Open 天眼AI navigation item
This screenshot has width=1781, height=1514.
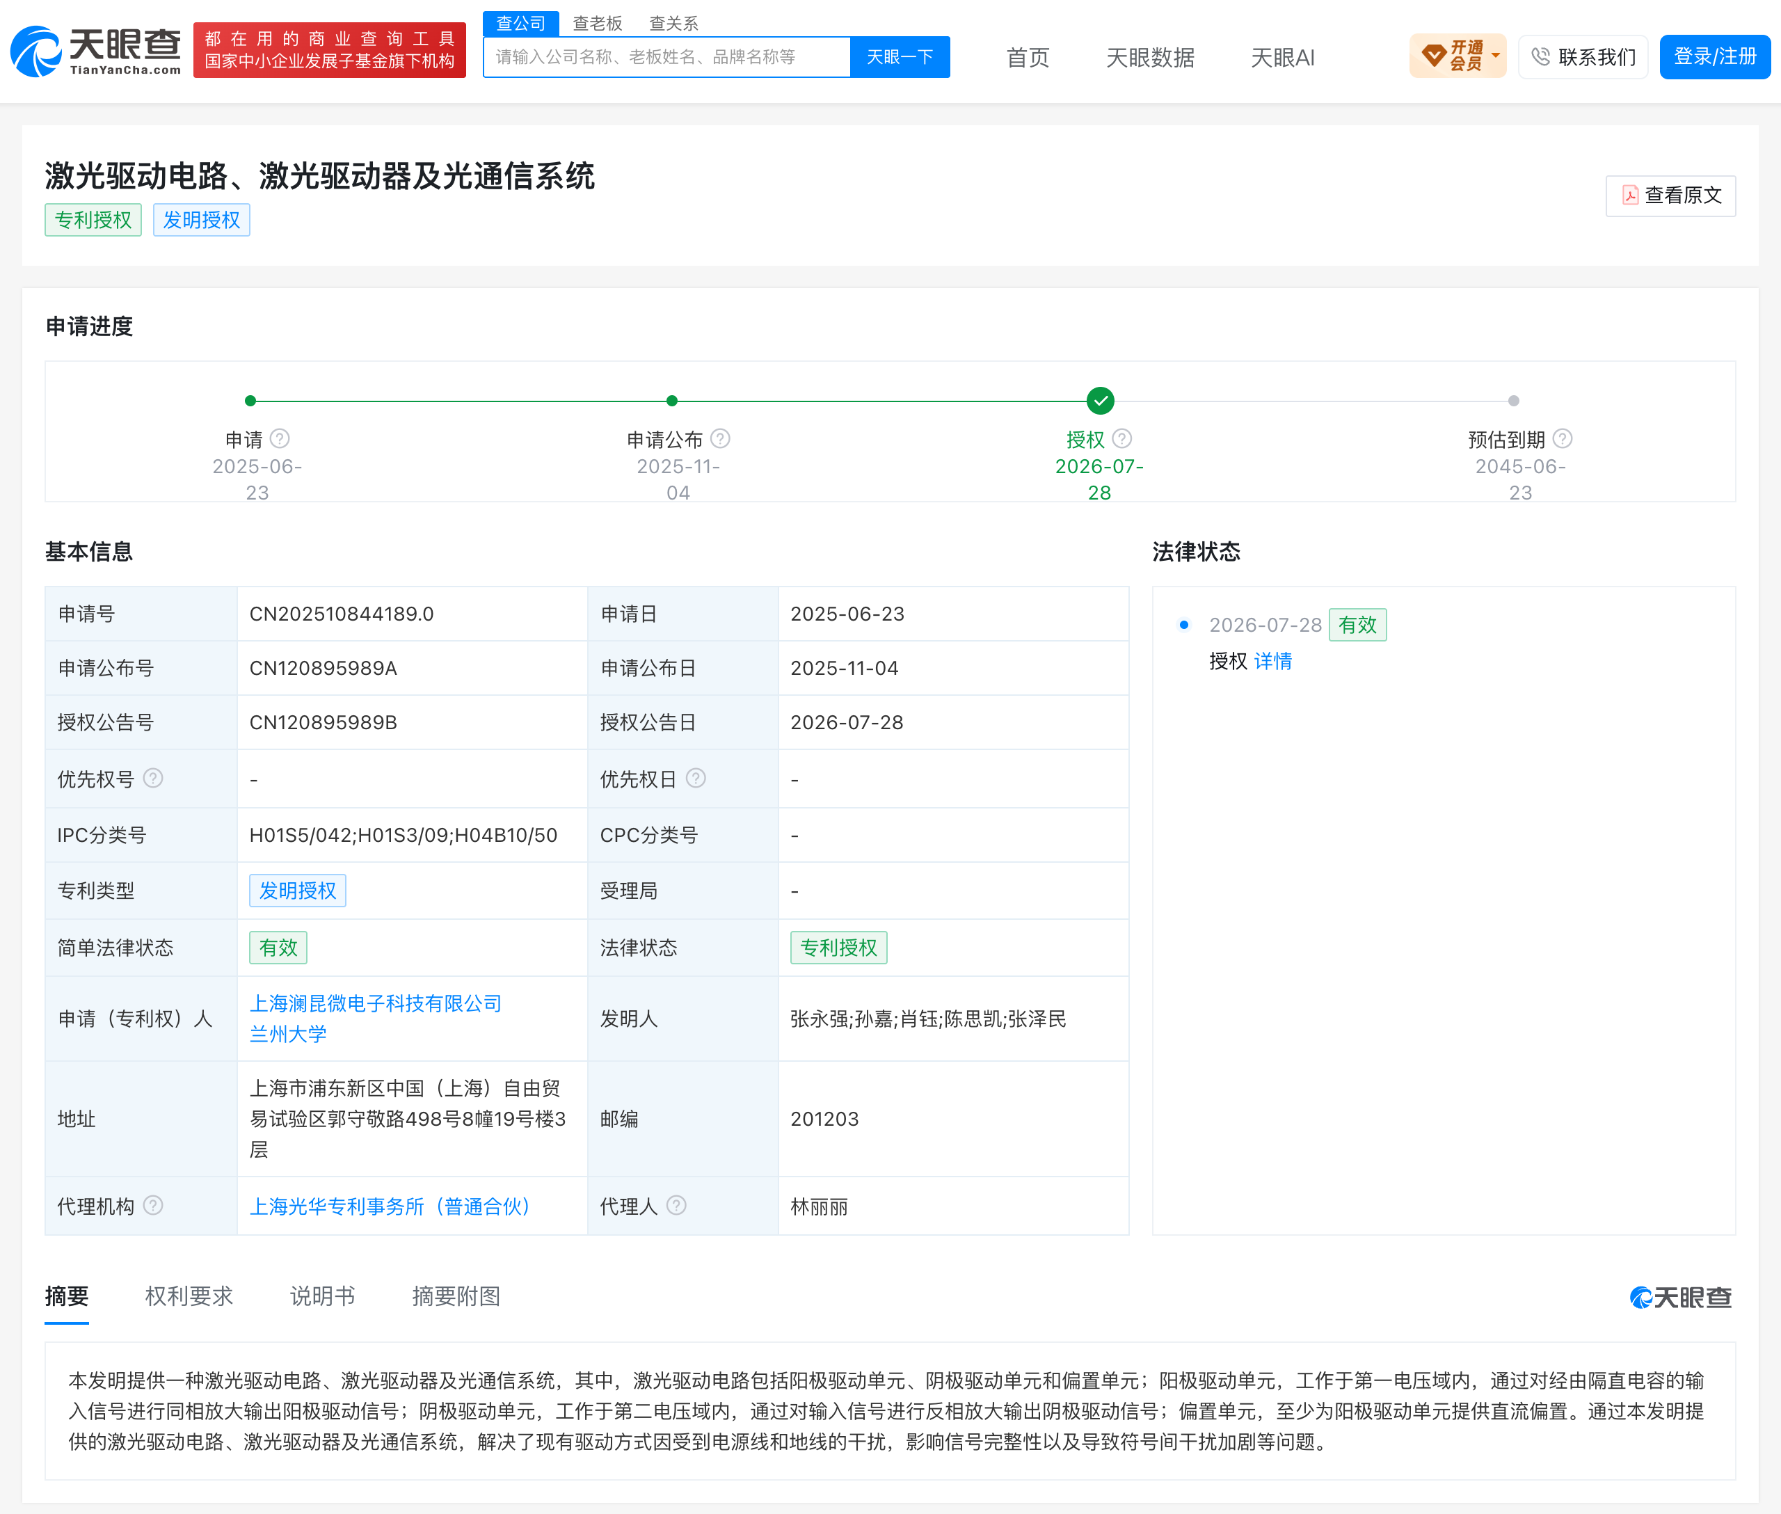coord(1282,58)
